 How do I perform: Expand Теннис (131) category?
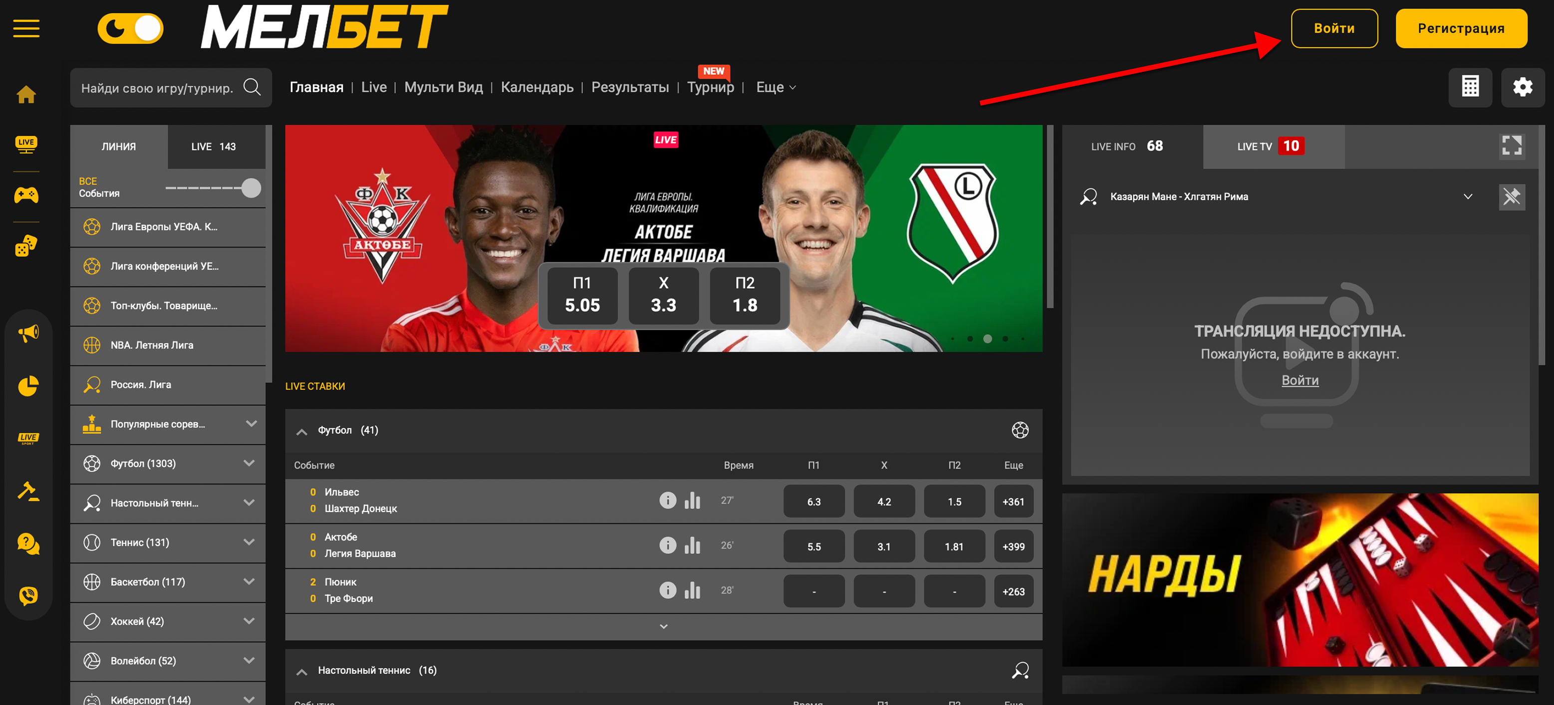(249, 541)
